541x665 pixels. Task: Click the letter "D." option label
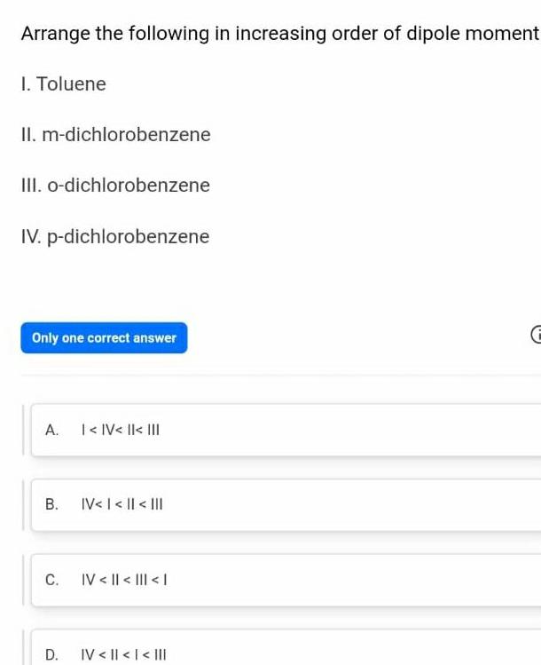tap(51, 655)
